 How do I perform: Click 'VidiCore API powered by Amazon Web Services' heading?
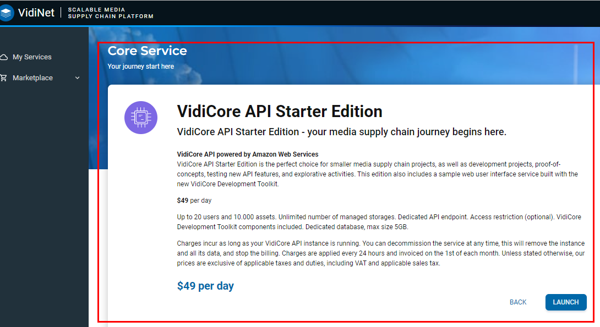point(248,154)
